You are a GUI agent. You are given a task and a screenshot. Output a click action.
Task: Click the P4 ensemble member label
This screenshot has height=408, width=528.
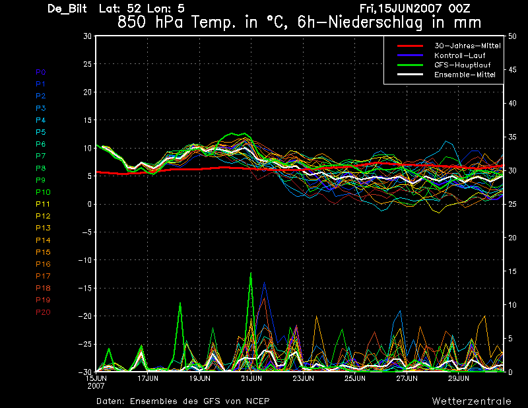click(x=40, y=120)
